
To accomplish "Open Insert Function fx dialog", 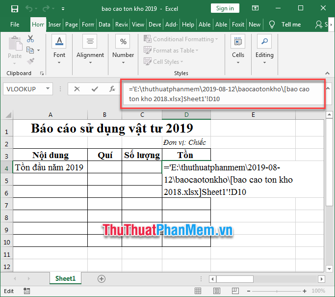I will (112, 89).
